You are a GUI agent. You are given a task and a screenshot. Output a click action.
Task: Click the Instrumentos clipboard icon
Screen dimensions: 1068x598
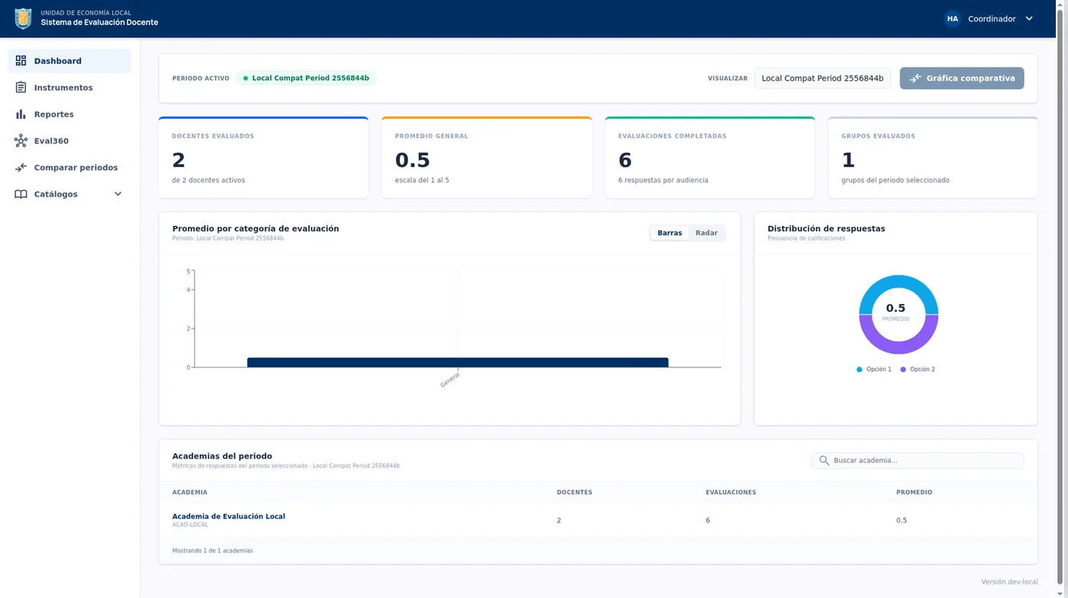pyautogui.click(x=21, y=87)
